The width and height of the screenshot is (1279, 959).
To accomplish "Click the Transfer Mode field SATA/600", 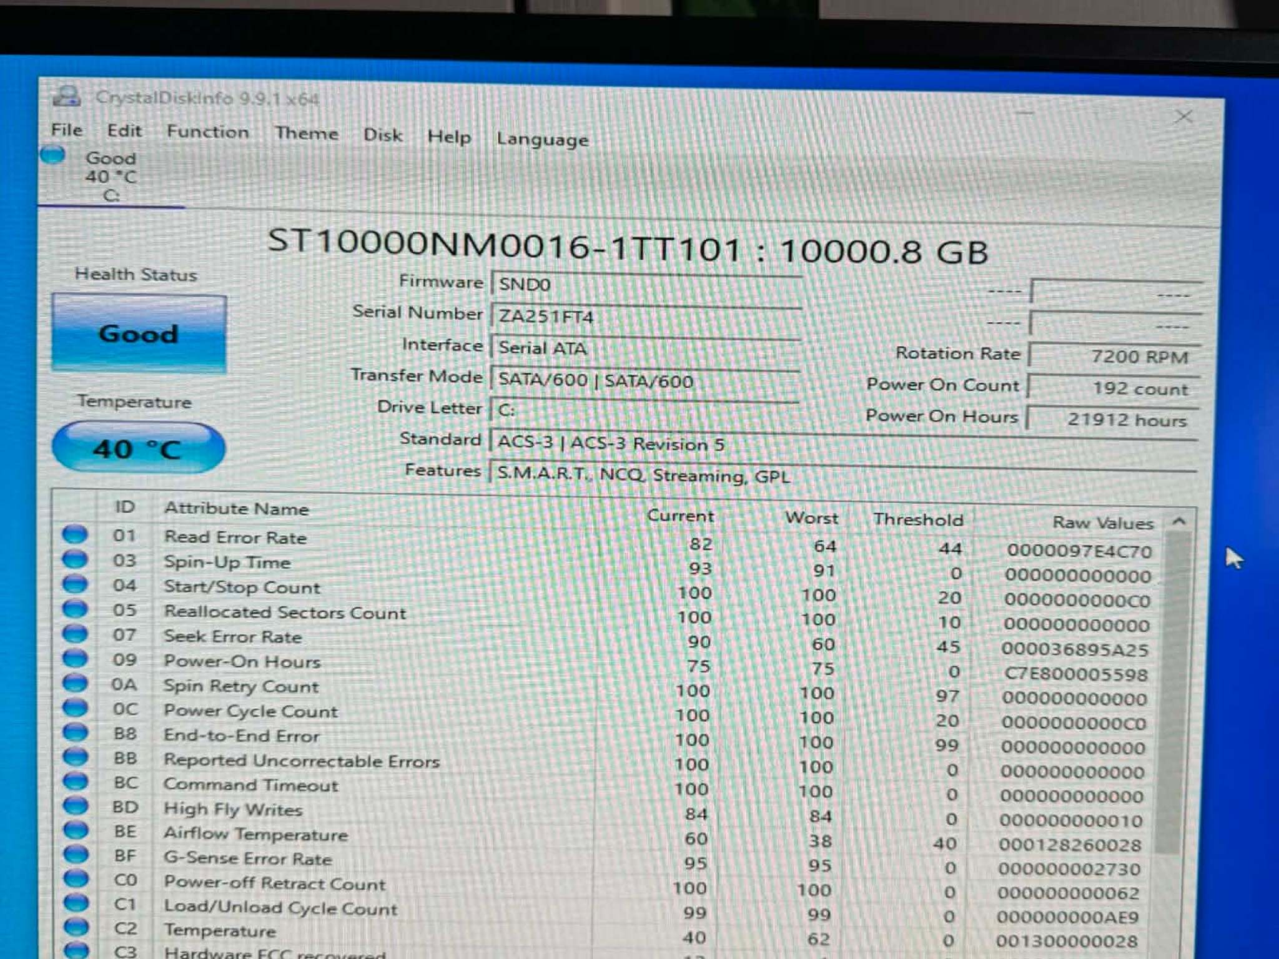I will 646,381.
